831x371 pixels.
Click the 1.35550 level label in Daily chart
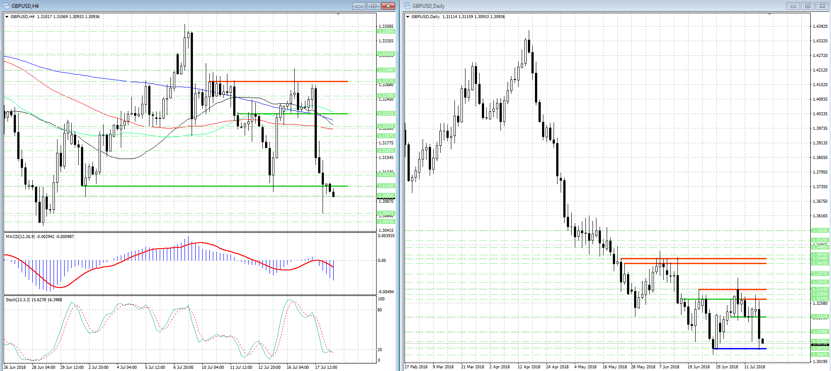(x=820, y=231)
